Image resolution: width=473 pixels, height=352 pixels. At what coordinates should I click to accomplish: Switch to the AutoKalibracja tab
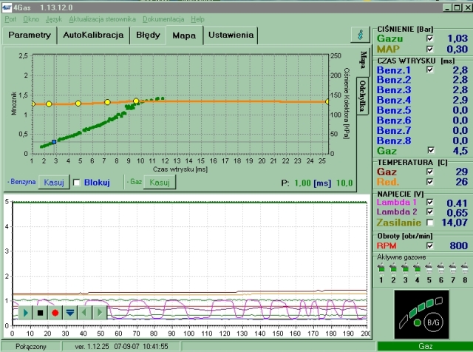click(93, 35)
